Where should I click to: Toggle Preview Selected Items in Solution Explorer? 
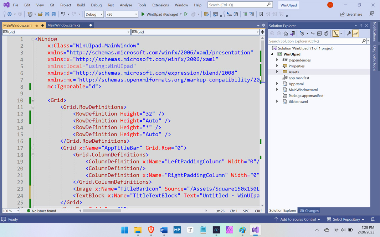pos(356,33)
